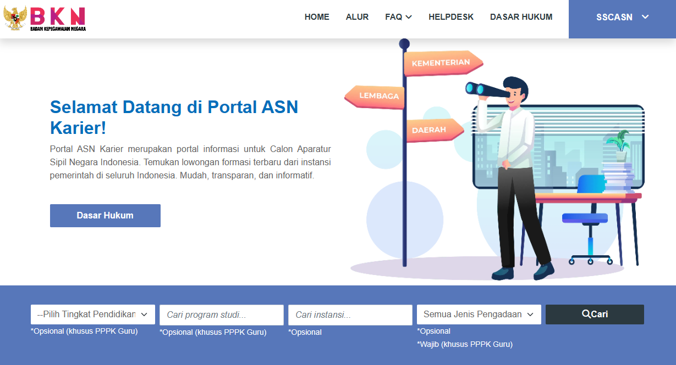Click the note '*Wajib (khusus PPPK Guru)'
Image resolution: width=676 pixels, height=365 pixels.
coord(465,344)
